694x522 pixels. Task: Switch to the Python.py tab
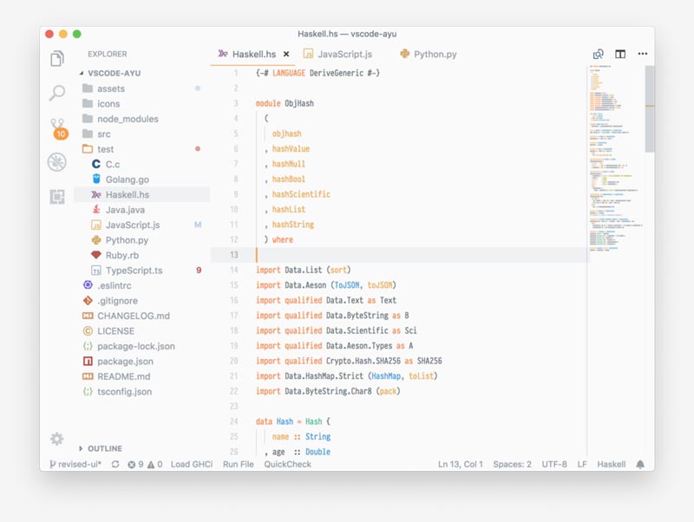[x=428, y=54]
